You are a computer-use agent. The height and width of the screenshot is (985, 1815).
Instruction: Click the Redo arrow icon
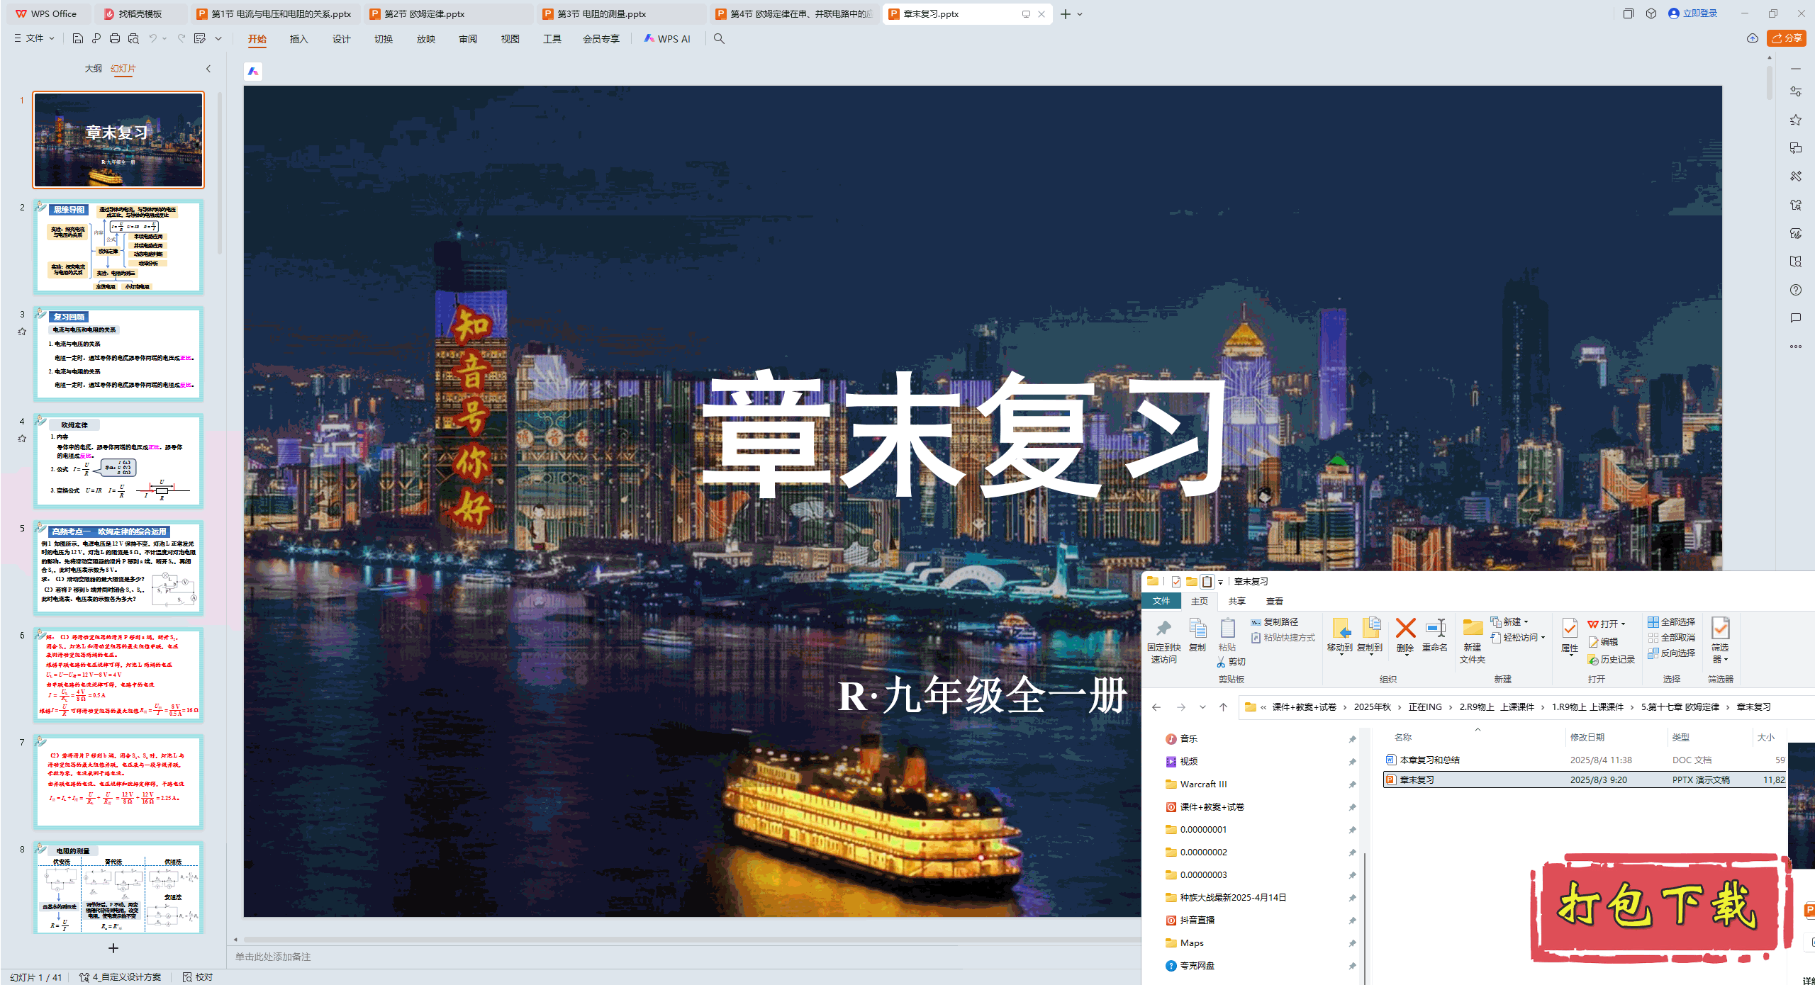point(181,38)
